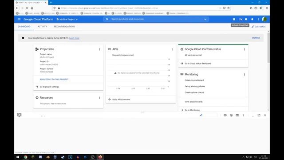Click the account avatar
Screen dimensions: 284x160
(264, 19)
